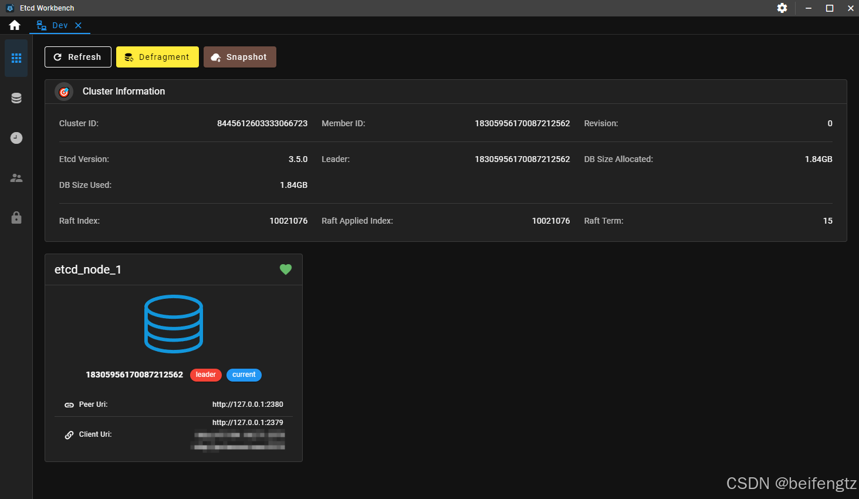Image resolution: width=859 pixels, height=499 pixels.
Task: Minimize the Etcd Workbench window
Action: click(809, 8)
